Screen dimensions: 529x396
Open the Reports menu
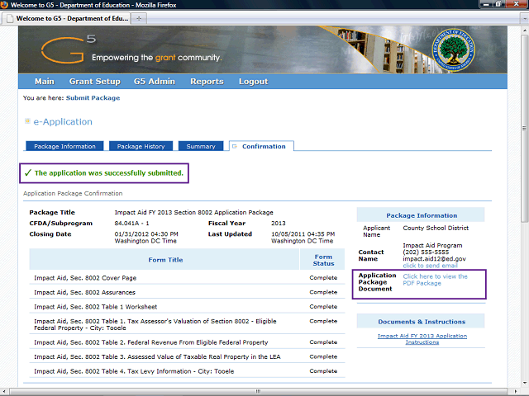[x=207, y=82]
